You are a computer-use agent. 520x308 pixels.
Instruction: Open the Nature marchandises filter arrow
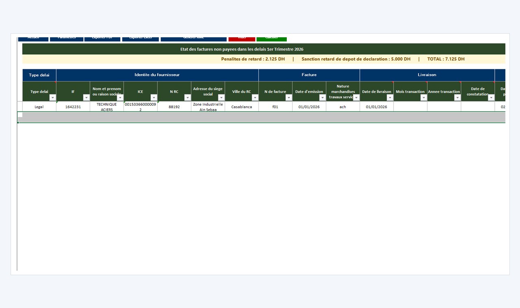(x=356, y=98)
